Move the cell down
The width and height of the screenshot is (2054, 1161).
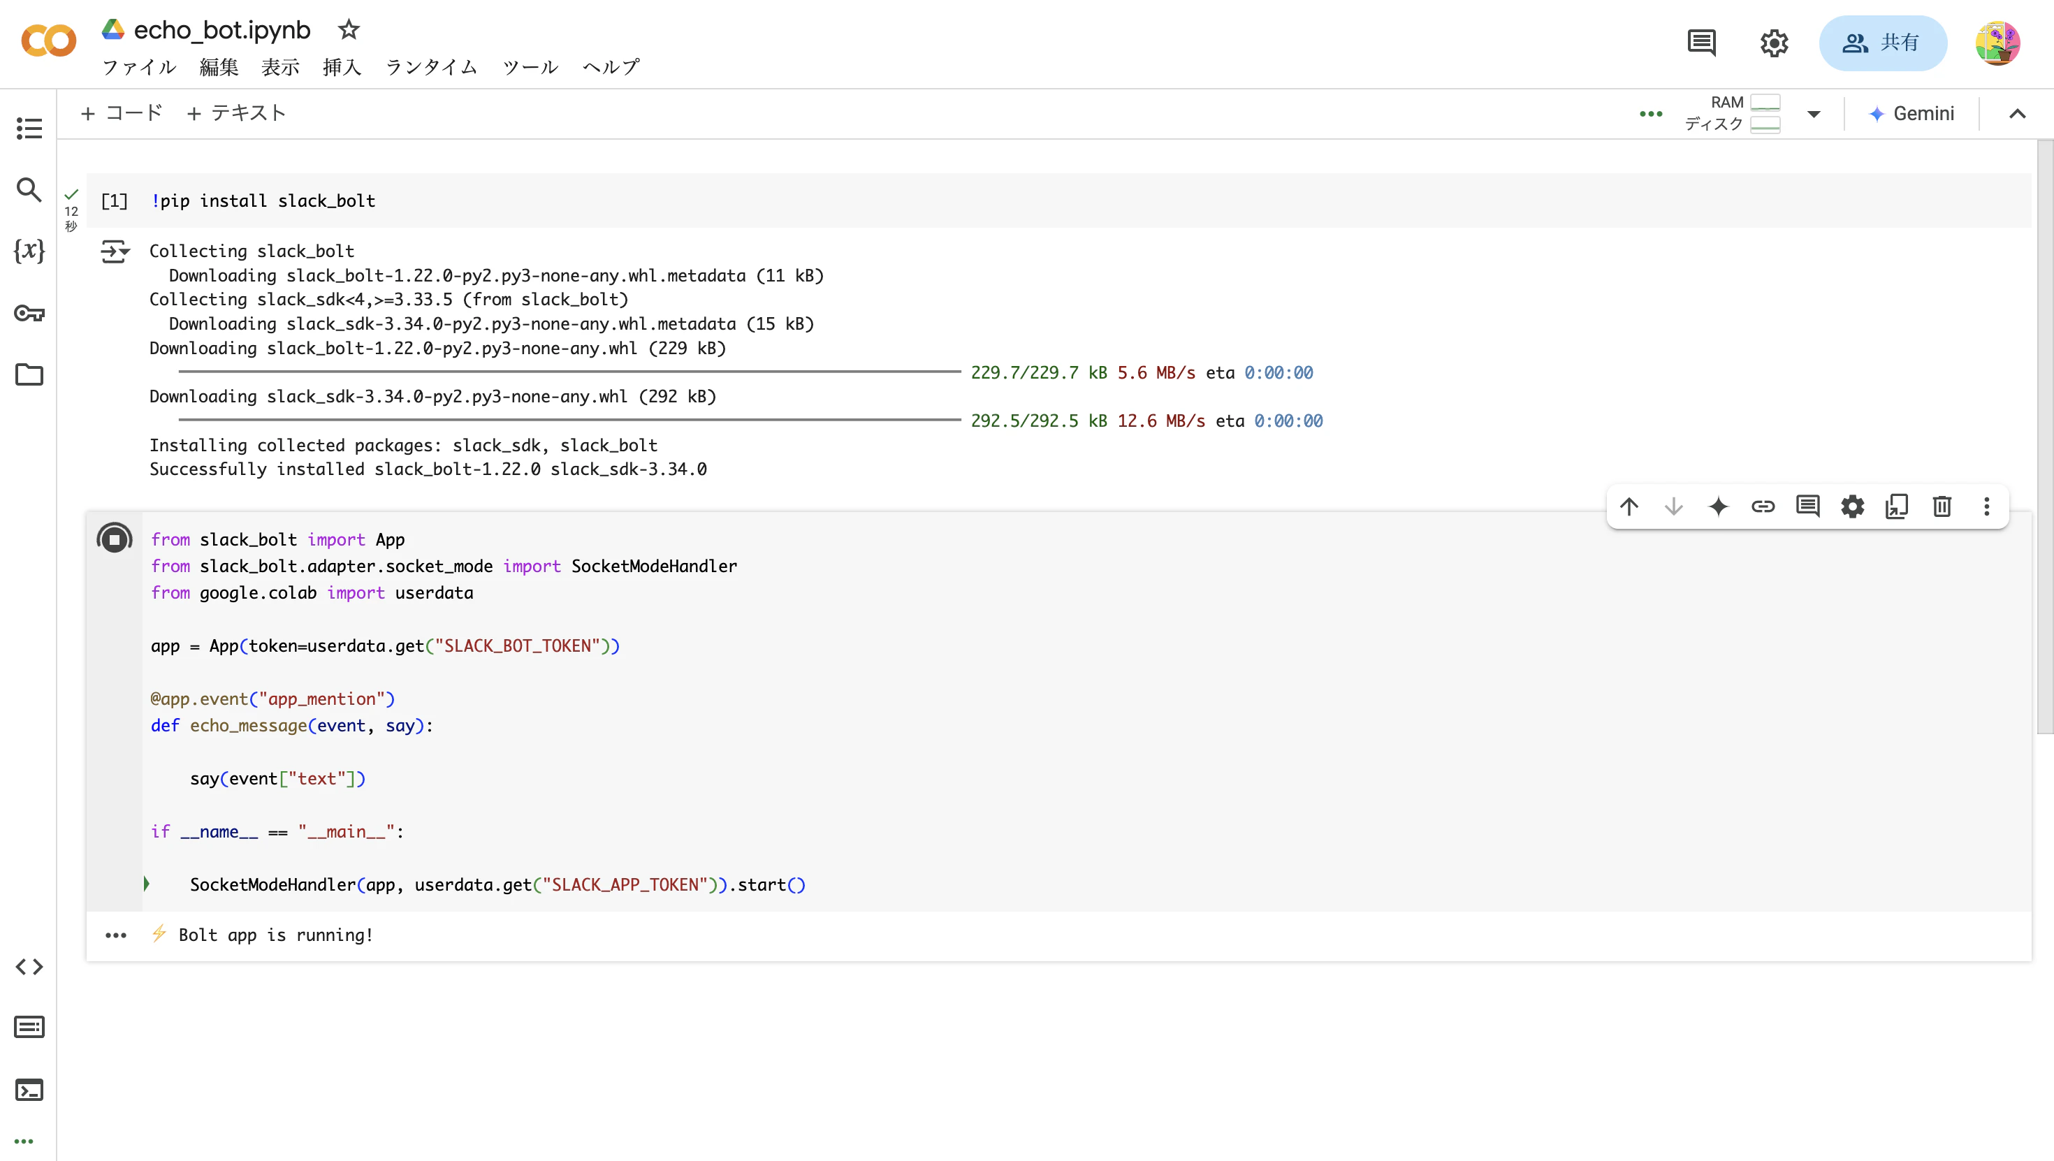click(x=1674, y=506)
